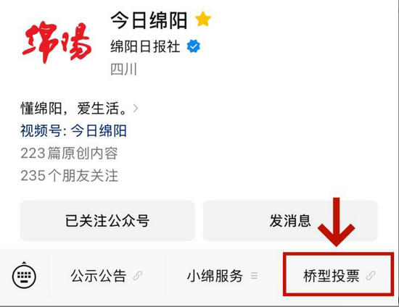Click link icon beside 公示公告
399x307 pixels.
(x=138, y=276)
